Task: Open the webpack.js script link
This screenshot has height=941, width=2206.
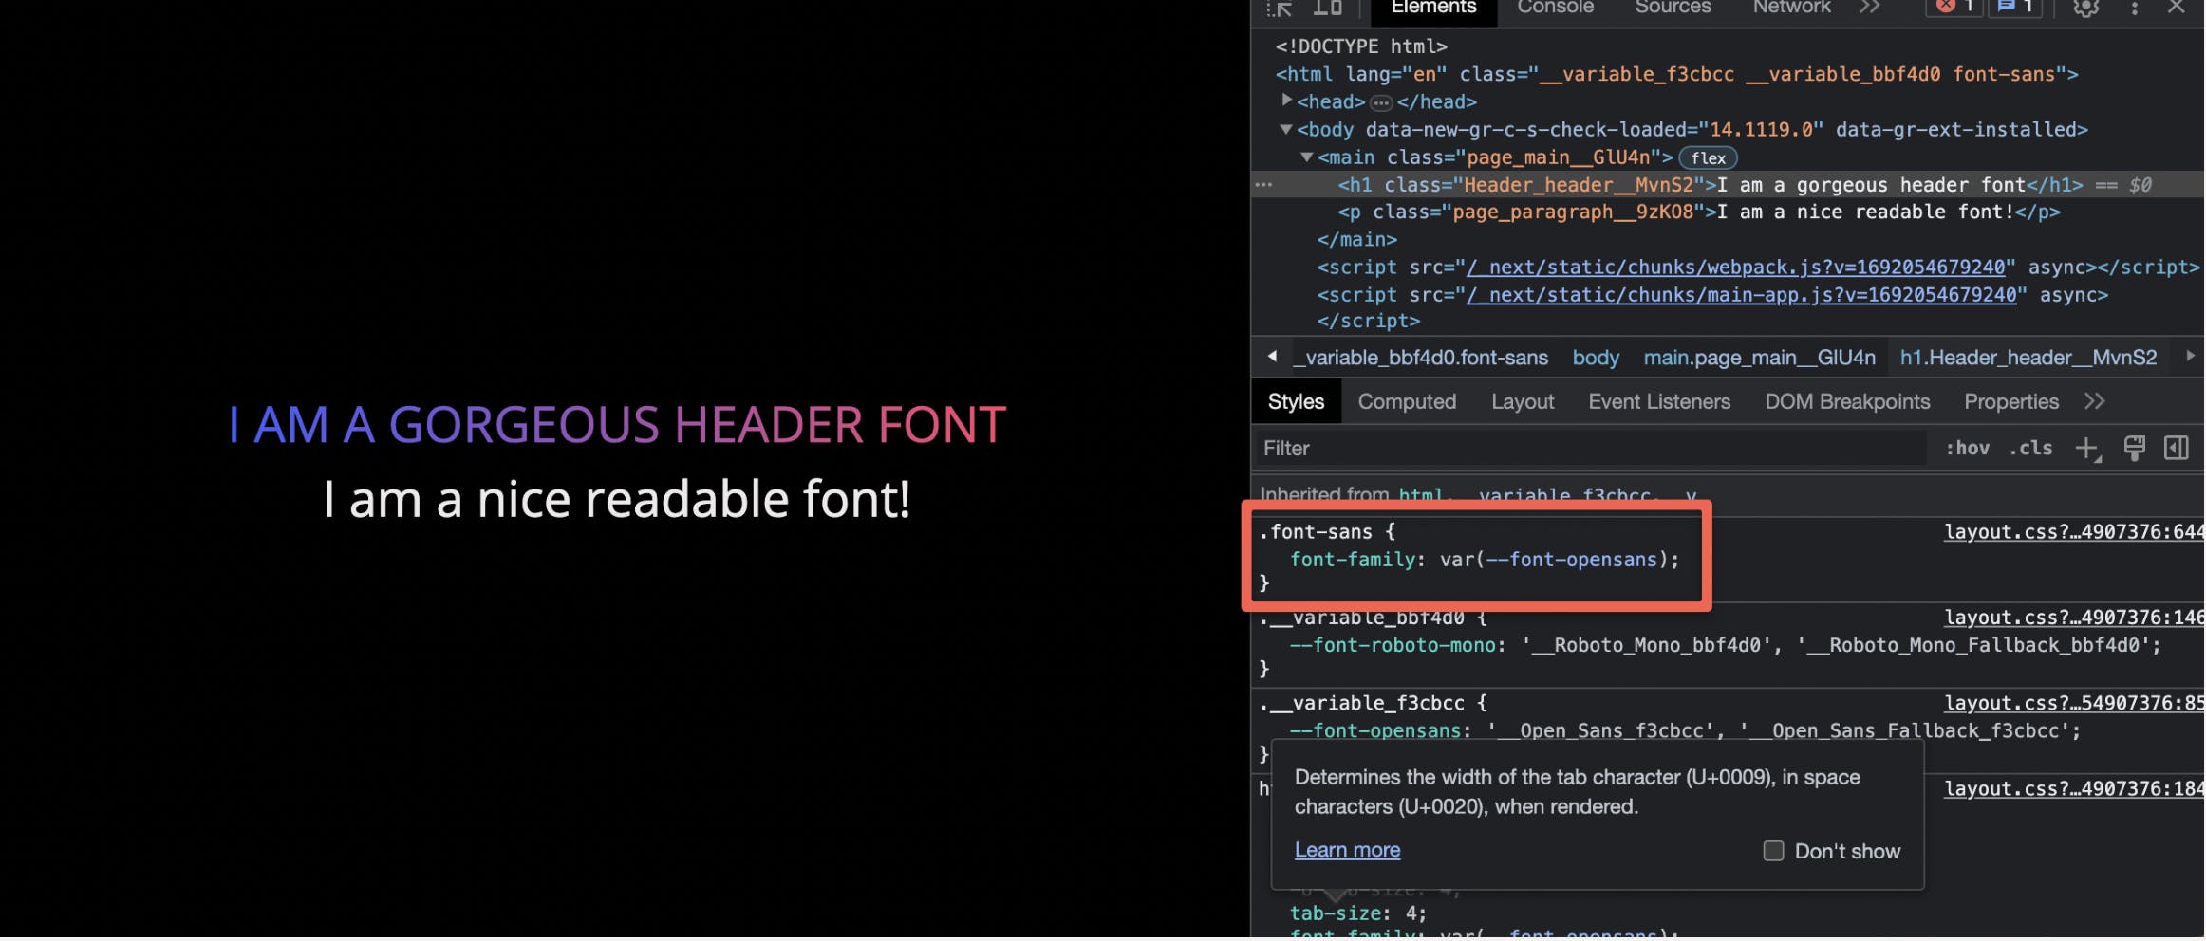Action: (1736, 268)
